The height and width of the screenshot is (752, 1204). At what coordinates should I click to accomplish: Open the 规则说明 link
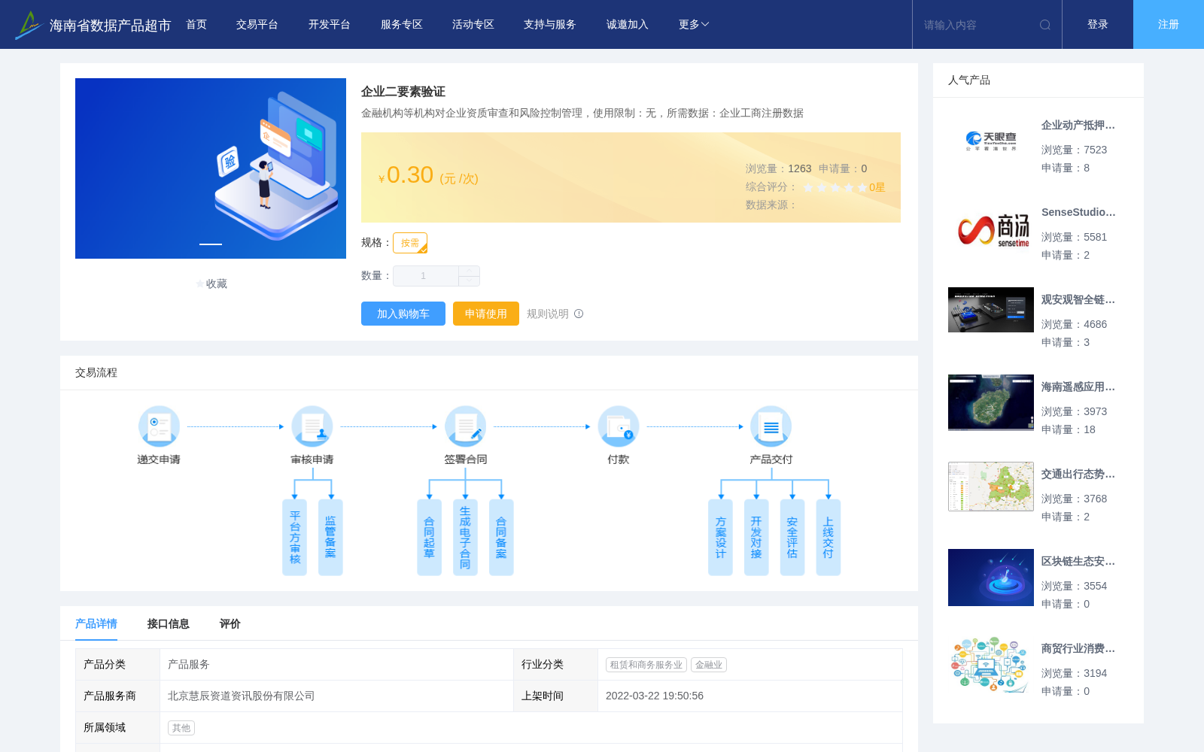[548, 314]
